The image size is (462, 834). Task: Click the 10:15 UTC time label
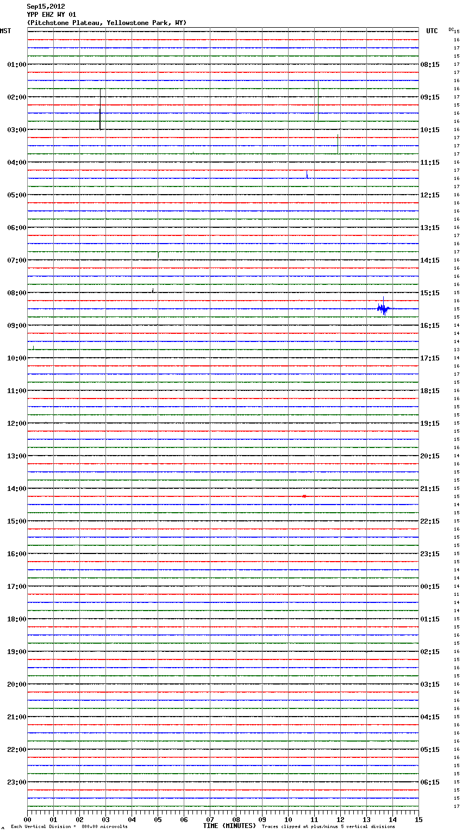(x=430, y=130)
